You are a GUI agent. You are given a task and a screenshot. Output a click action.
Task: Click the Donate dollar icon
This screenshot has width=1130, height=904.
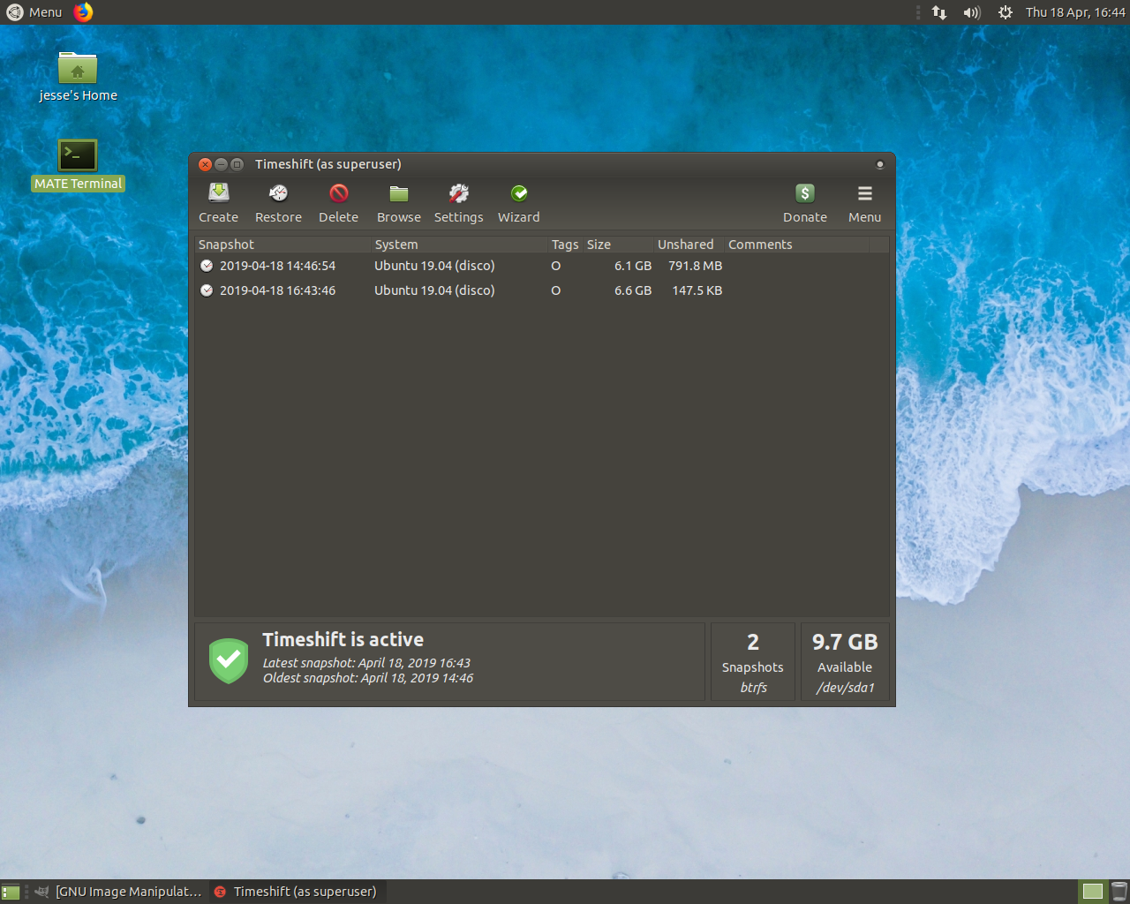point(805,193)
